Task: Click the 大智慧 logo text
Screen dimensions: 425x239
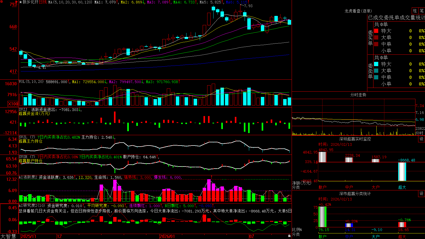Action: [8, 236]
